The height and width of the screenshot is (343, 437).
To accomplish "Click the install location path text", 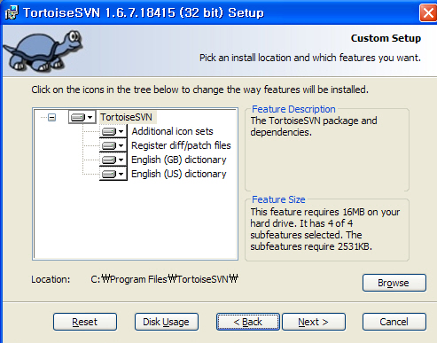I will (x=164, y=279).
